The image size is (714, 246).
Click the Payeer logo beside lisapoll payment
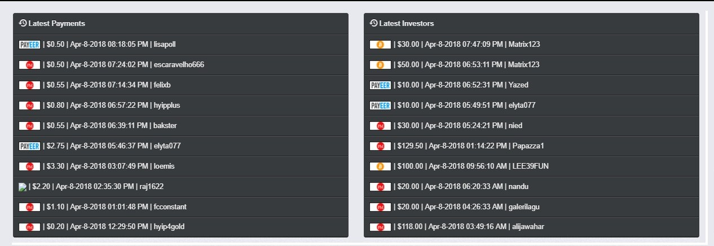29,45
